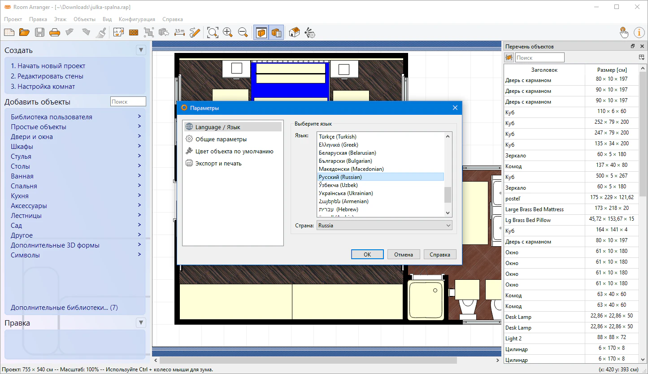
Task: Open the Страна country dropdown
Action: 384,226
